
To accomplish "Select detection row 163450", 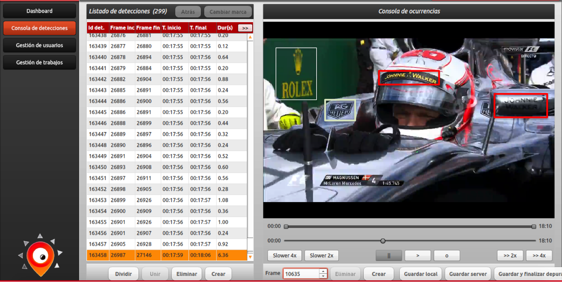I will pos(167,167).
